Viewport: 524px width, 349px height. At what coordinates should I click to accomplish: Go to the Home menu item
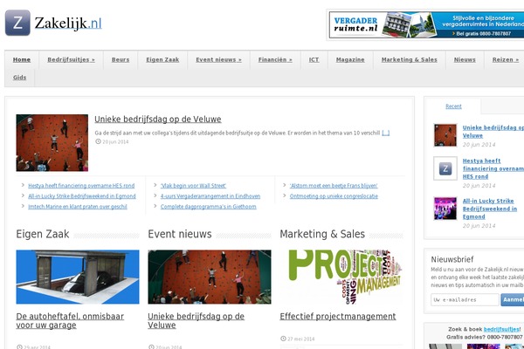pyautogui.click(x=22, y=60)
